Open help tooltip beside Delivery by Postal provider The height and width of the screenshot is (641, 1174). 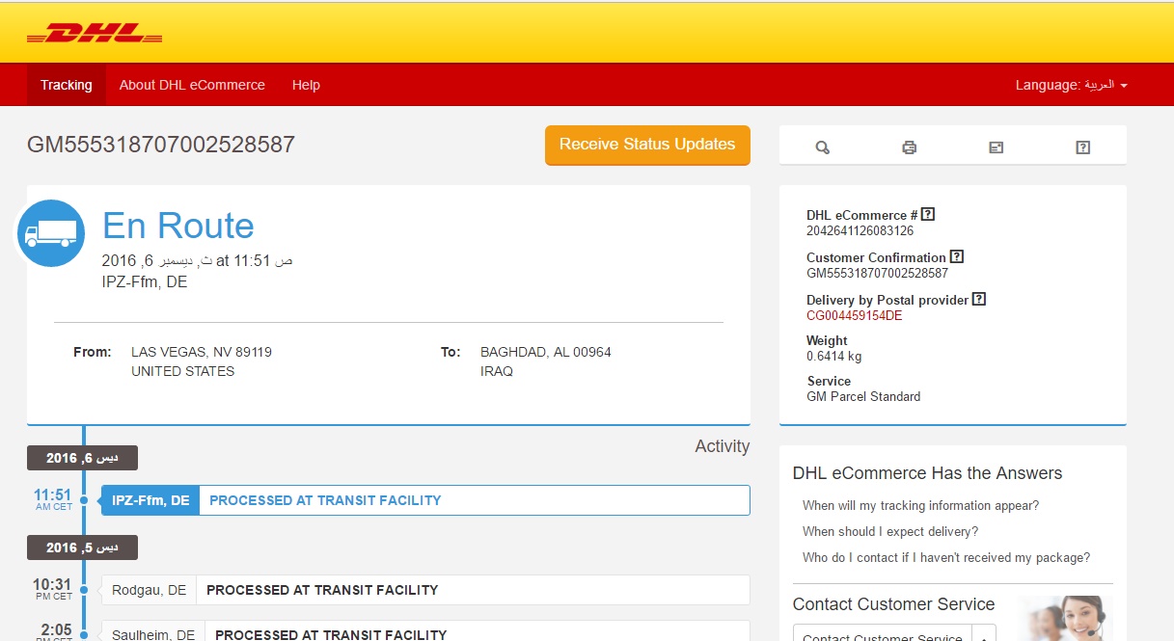(x=979, y=300)
